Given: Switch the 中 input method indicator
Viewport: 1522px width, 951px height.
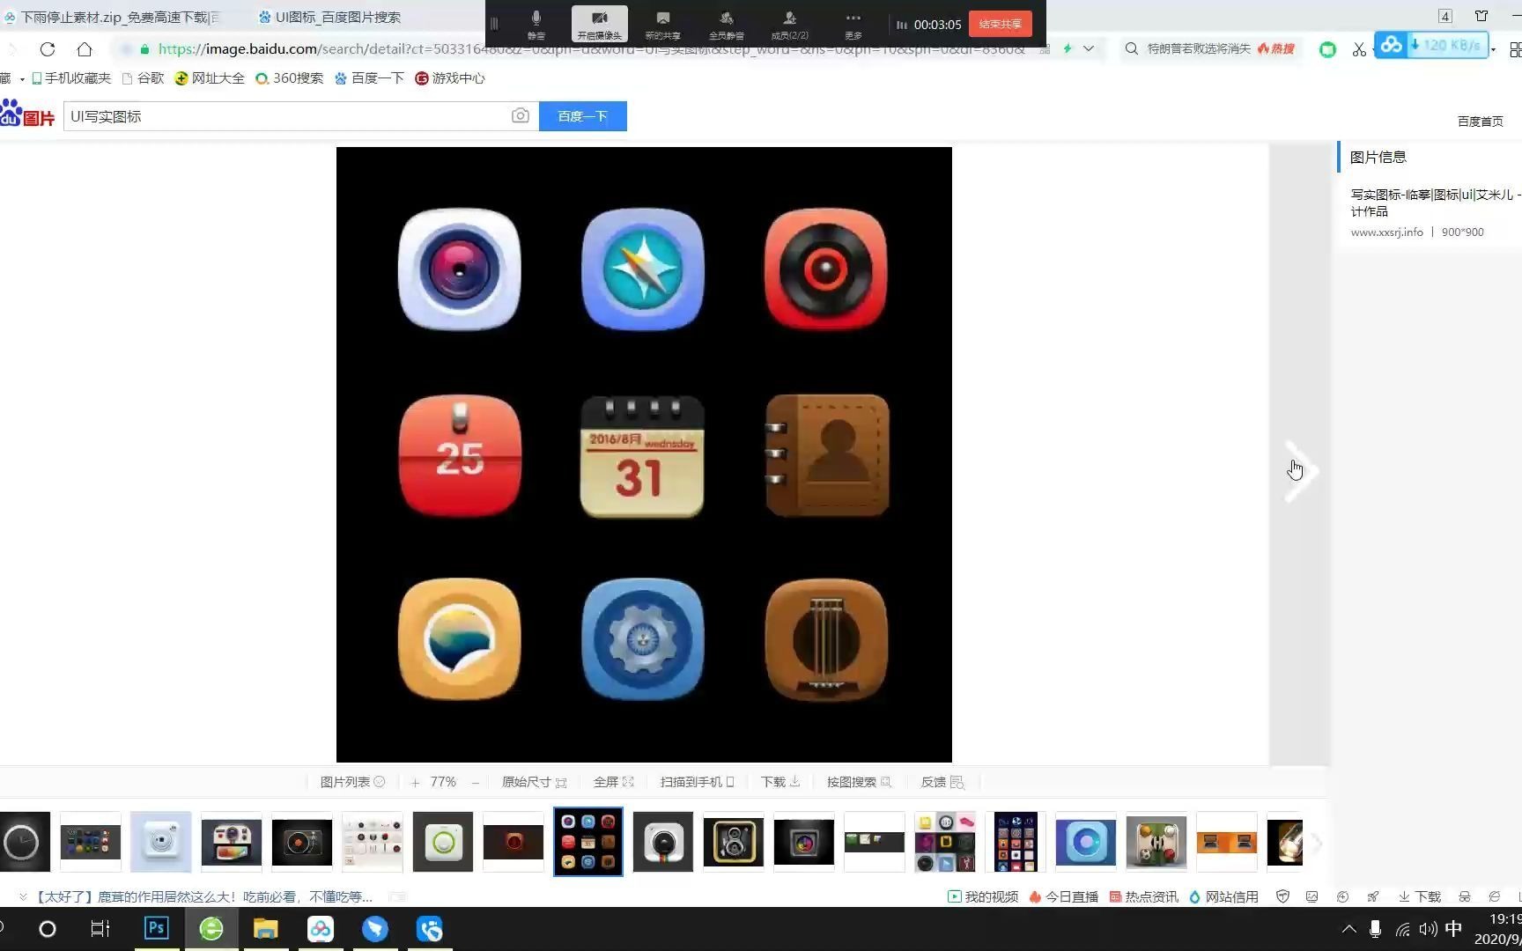Looking at the screenshot, I should [x=1453, y=928].
